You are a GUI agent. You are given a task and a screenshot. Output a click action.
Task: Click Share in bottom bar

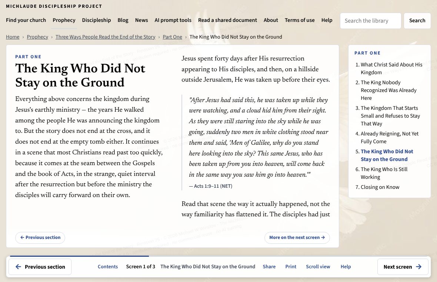[269, 267]
